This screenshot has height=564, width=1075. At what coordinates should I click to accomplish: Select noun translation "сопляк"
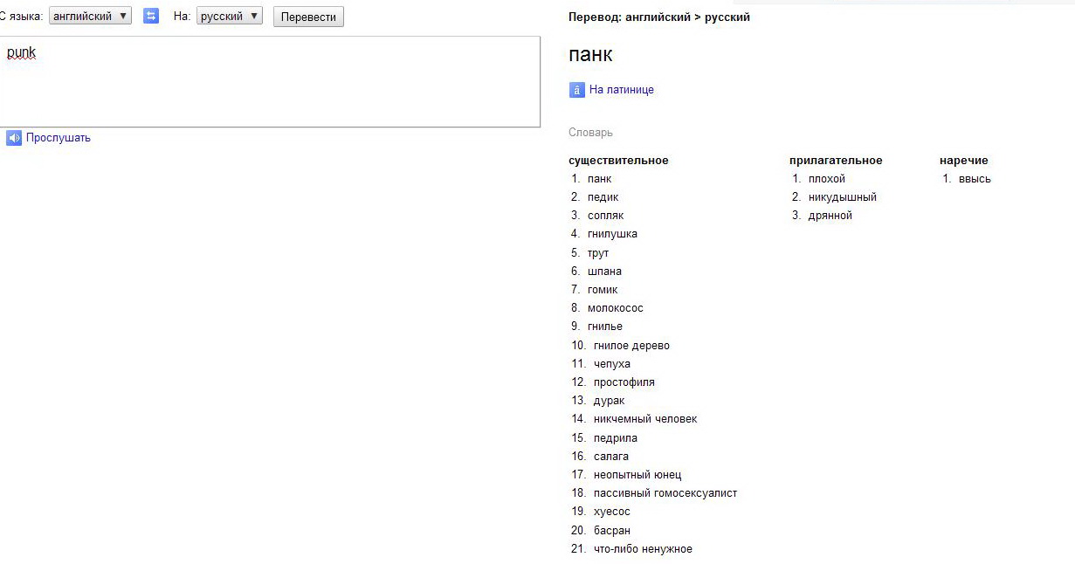click(605, 216)
